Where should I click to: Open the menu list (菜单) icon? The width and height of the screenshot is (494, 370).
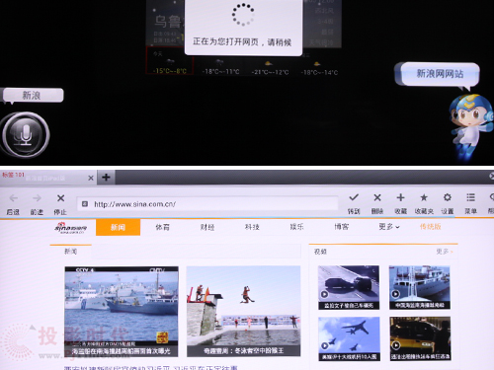(x=470, y=197)
